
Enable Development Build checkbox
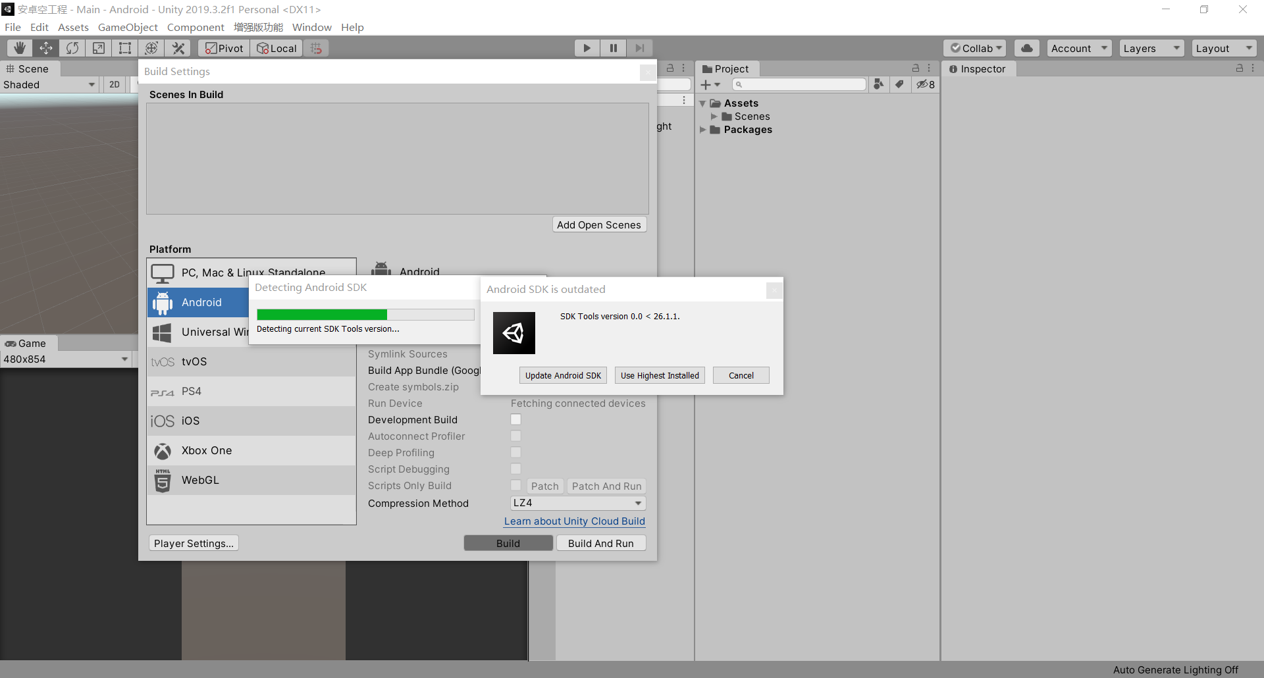tap(515, 419)
